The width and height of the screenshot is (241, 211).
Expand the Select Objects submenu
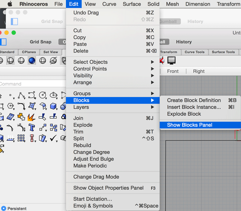click(113, 62)
